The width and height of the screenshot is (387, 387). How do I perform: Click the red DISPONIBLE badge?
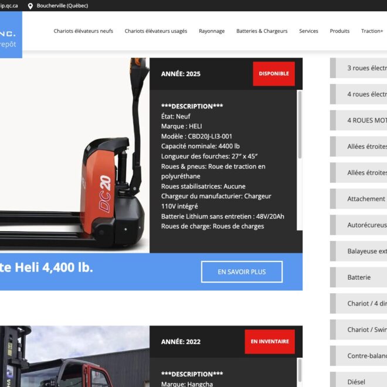[274, 74]
